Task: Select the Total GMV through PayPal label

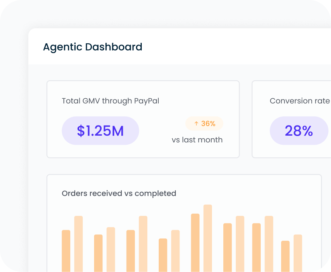Action: click(110, 101)
